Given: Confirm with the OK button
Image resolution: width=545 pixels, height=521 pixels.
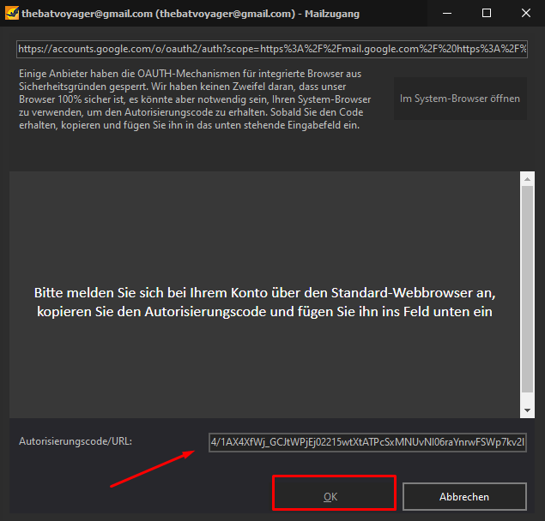Looking at the screenshot, I should (330, 497).
